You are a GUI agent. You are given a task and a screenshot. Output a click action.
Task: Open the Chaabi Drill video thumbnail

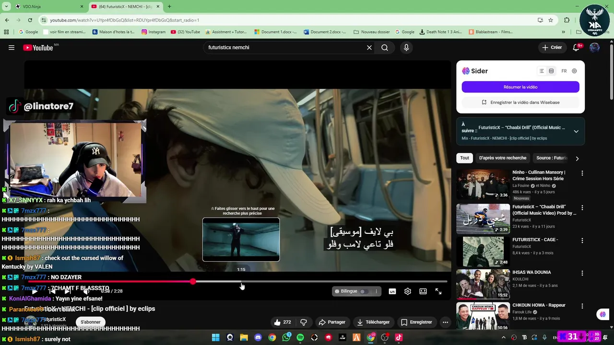(x=483, y=218)
